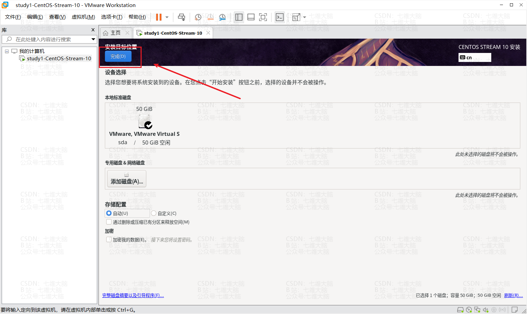
Task: Select study1-CentOS-Stream-10 in the library tree
Action: [59, 59]
